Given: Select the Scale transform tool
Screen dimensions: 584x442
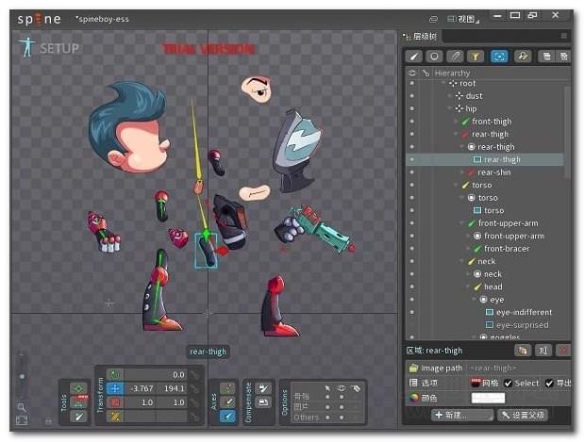Looking at the screenshot, I should coord(115,402).
